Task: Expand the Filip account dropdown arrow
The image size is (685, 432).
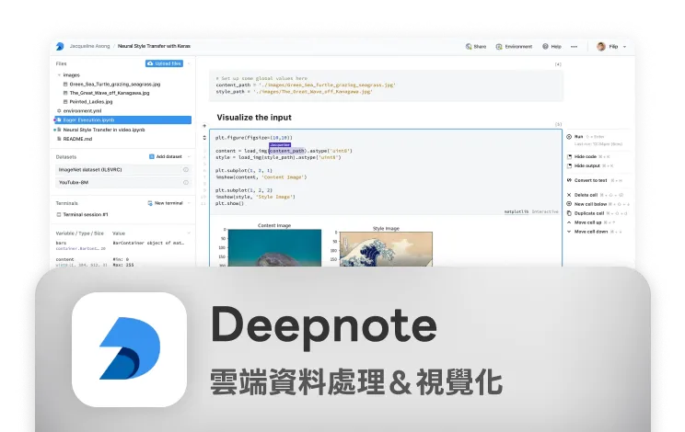Action: tap(625, 47)
